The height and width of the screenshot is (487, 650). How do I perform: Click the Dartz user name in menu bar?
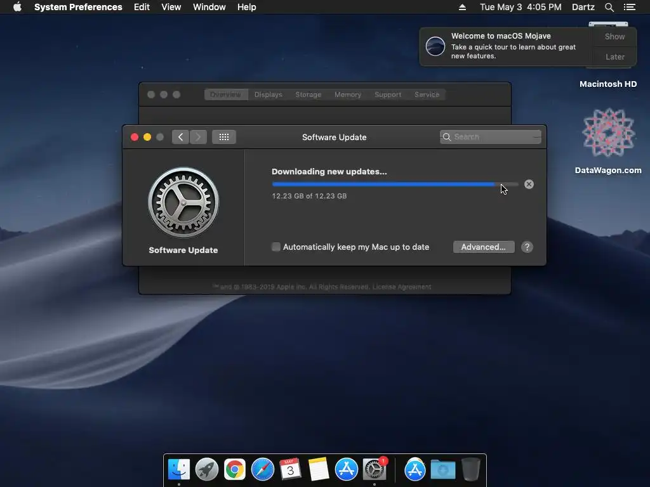tap(583, 7)
